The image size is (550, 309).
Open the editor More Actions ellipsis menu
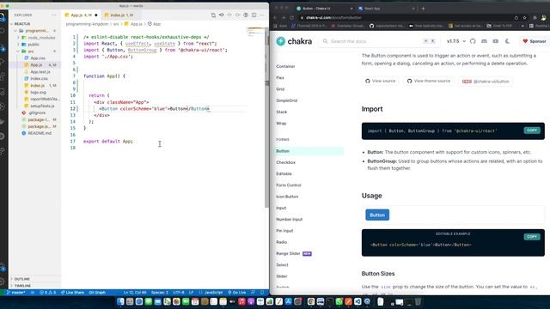tap(262, 15)
